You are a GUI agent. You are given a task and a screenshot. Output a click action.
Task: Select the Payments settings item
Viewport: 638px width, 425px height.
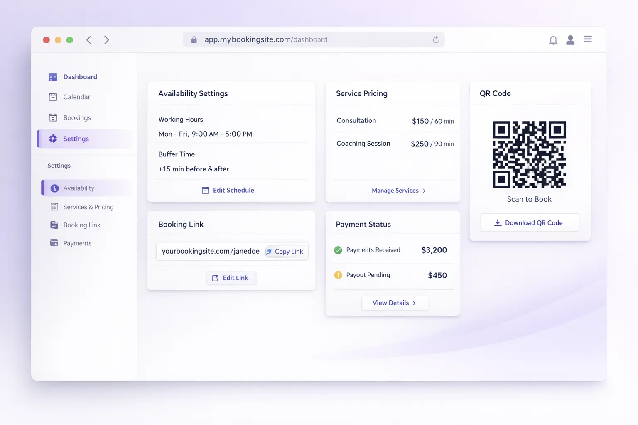pyautogui.click(x=77, y=243)
